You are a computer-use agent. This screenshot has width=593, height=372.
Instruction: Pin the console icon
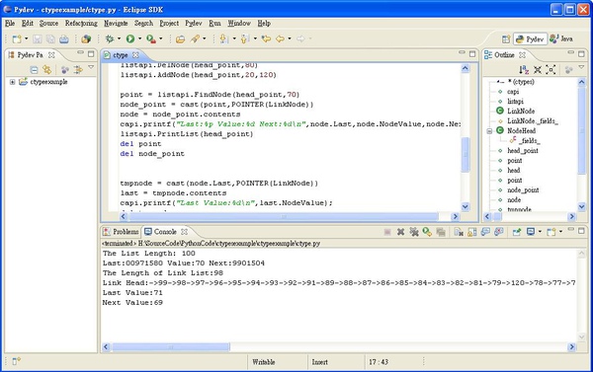pos(517,232)
